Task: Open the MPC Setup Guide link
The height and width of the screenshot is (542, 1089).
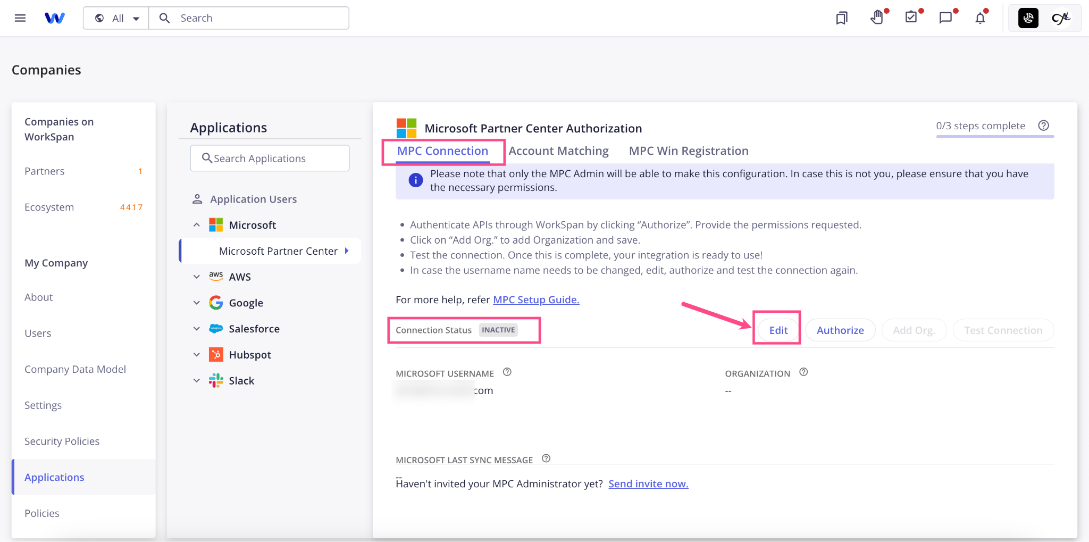Action: 536,300
